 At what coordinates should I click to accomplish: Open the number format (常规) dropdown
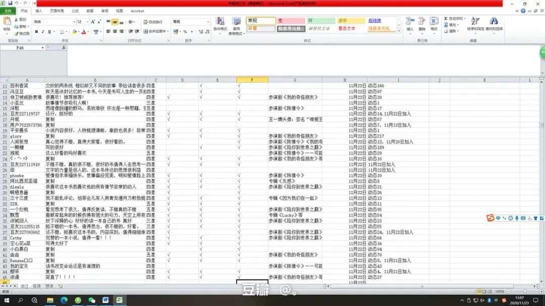[208, 22]
